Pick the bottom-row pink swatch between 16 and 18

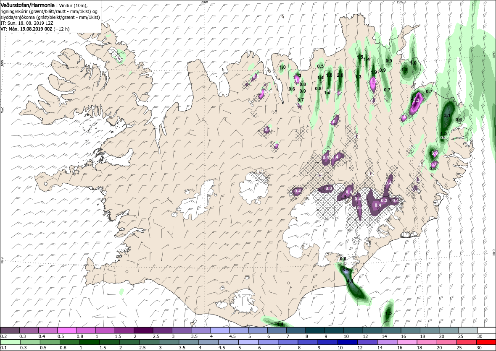click(x=407, y=342)
